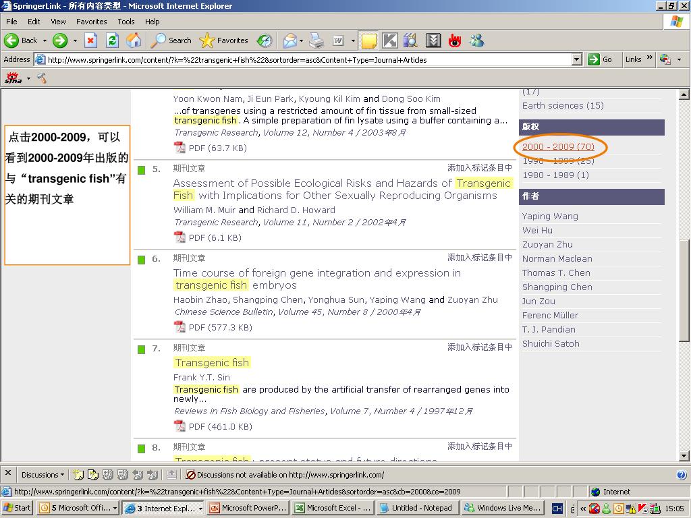The width and height of the screenshot is (691, 518).
Task: Open the History toolbar icon
Action: [x=265, y=40]
